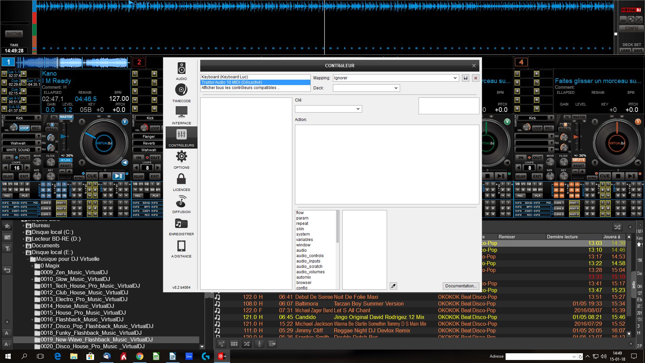The width and height of the screenshot is (645, 363).
Task: Click the grid view icon in browser toolbar
Action: tap(234, 344)
